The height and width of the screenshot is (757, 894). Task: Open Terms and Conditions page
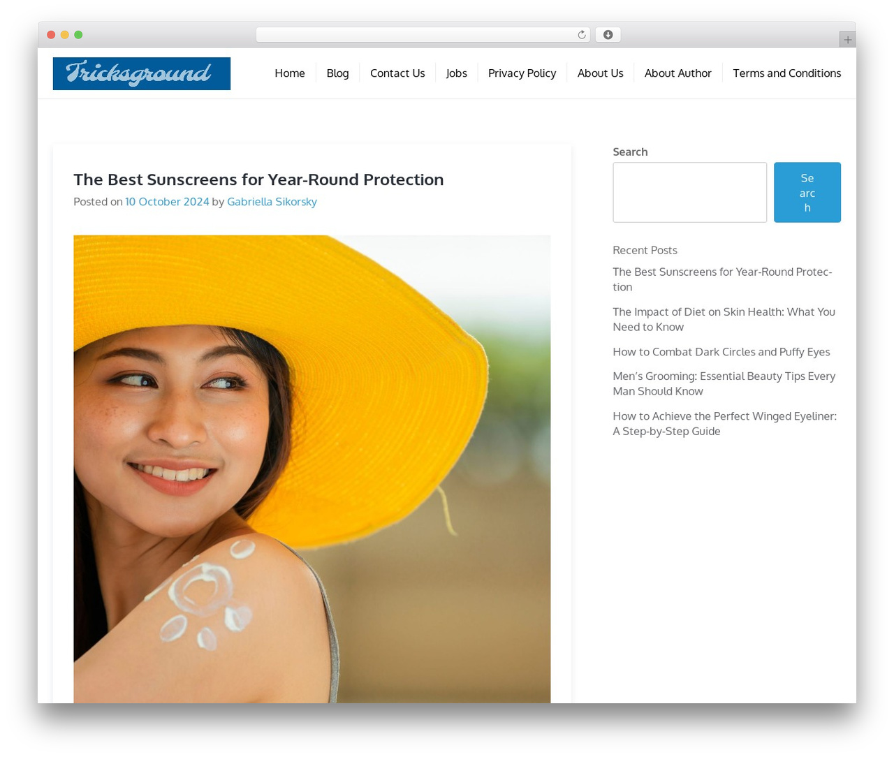coord(786,73)
